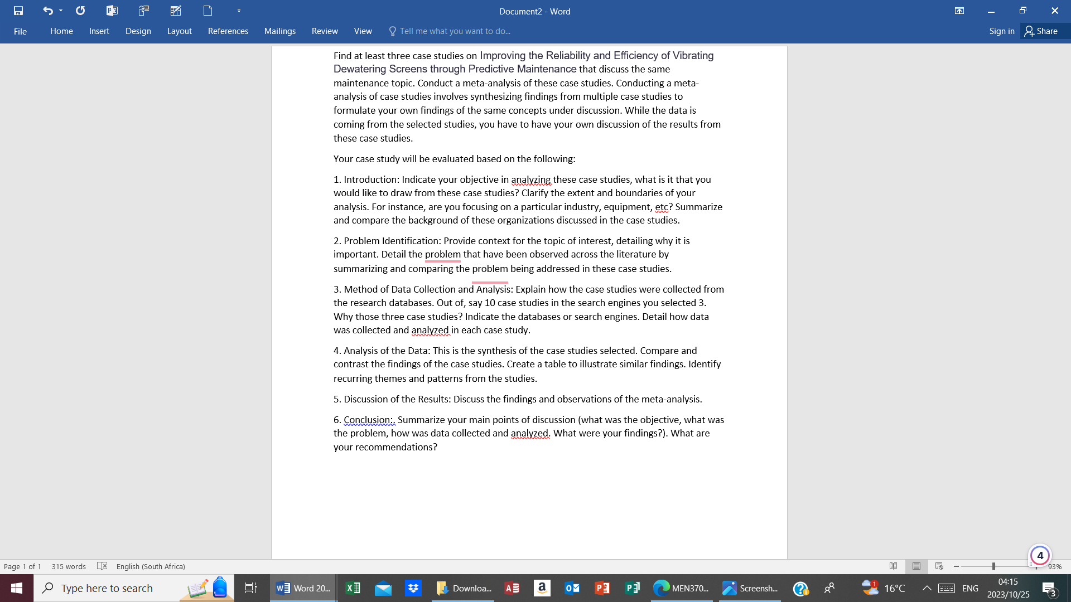Switch to Read Mode view icon
Screen dimensions: 1071x602
[x=893, y=566]
